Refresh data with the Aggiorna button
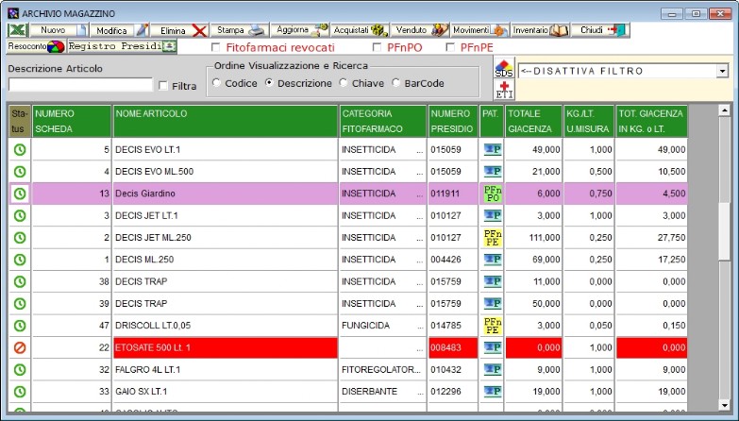739x421 pixels. pyautogui.click(x=300, y=30)
